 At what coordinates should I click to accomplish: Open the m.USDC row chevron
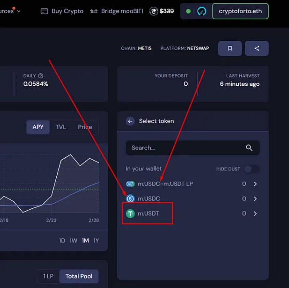click(x=255, y=198)
